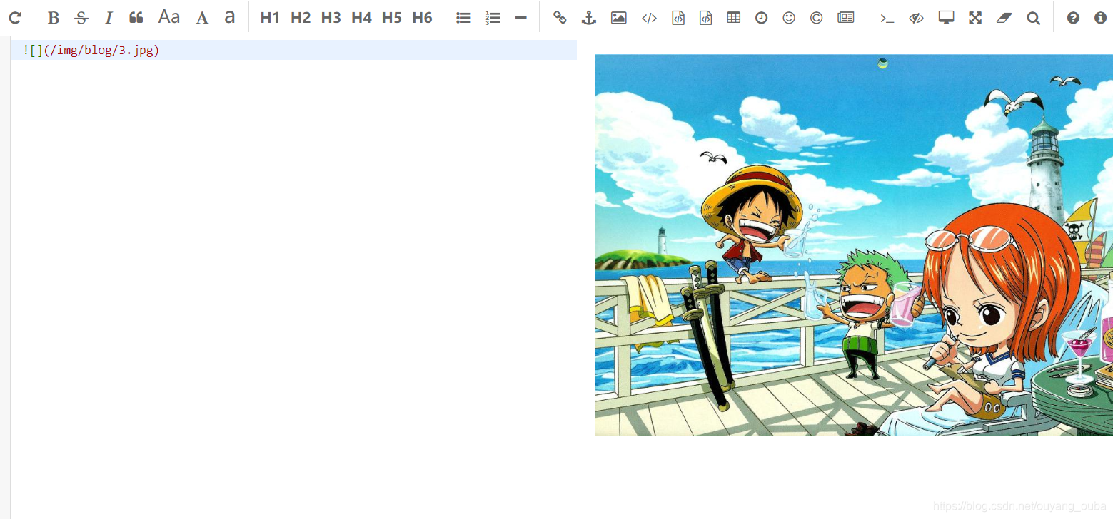1113x519 pixels.
Task: Toggle live preview with eye-slash icon
Action: coord(917,18)
